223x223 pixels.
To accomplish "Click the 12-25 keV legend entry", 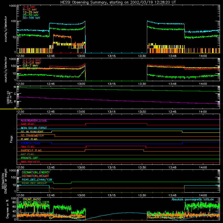I will click(31, 12).
